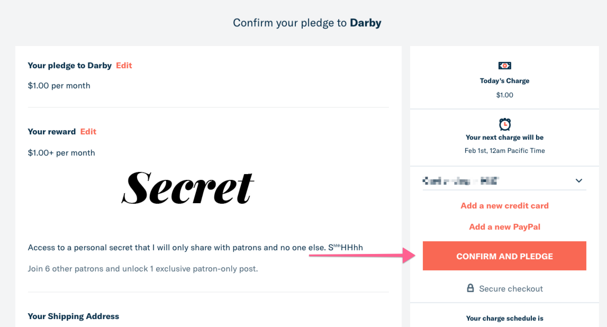Select the Your Shipping Address heading
Screen dimensions: 607x327
coord(74,316)
